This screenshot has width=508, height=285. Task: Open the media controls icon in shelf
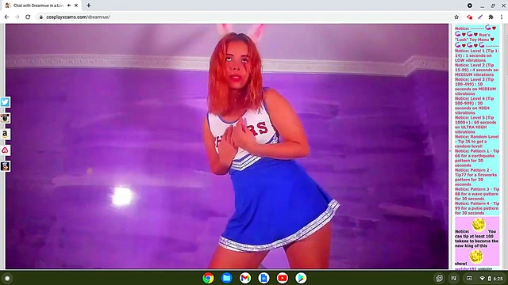pyautogui.click(x=453, y=278)
